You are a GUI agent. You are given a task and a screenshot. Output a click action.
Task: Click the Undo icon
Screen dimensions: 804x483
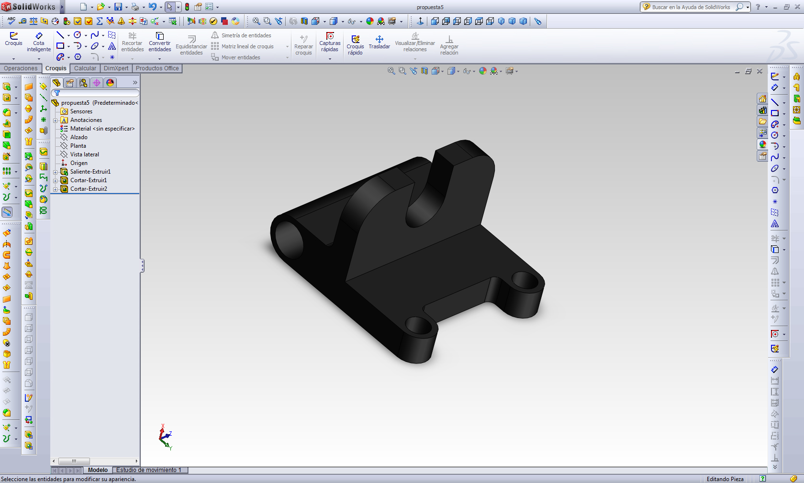click(152, 7)
